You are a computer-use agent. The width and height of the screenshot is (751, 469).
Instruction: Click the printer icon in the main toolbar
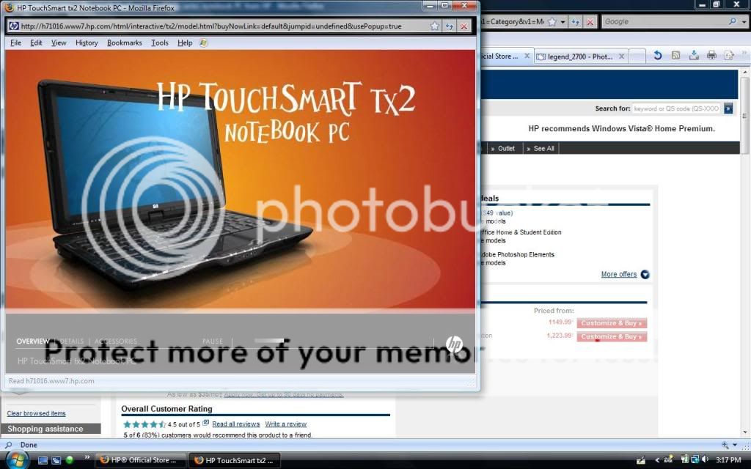point(711,56)
